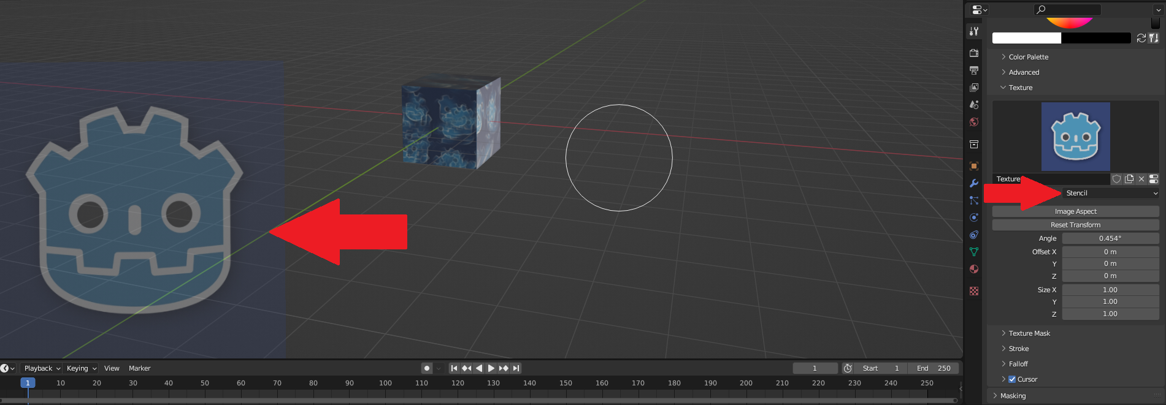Expand the Advanced panel
The image size is (1166, 405).
click(1023, 72)
